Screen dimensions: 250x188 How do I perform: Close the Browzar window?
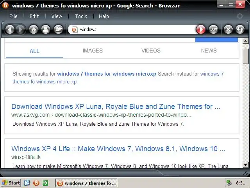240,4
